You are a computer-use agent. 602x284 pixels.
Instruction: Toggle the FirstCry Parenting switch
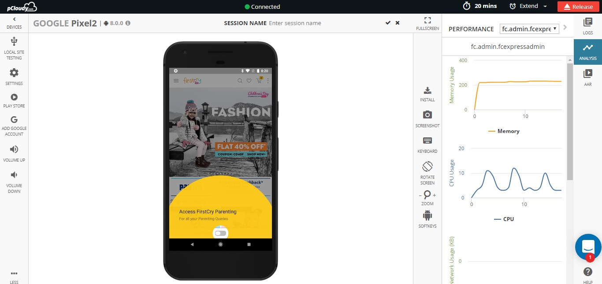[x=220, y=233]
